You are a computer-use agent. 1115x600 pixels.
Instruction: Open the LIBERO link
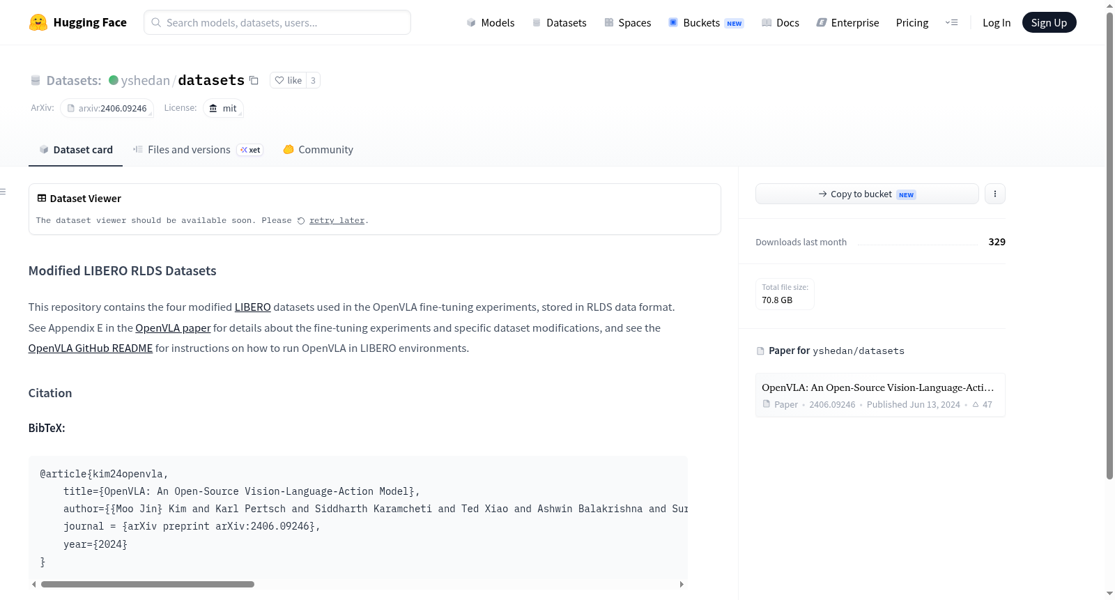(253, 307)
